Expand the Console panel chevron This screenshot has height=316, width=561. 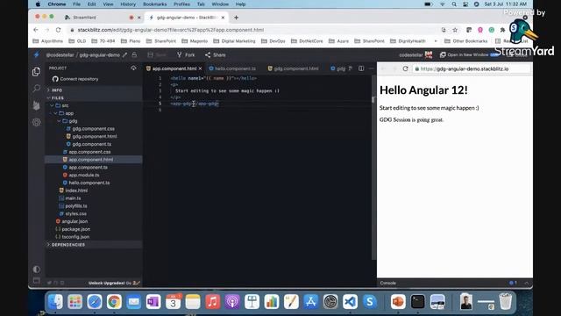(527, 283)
